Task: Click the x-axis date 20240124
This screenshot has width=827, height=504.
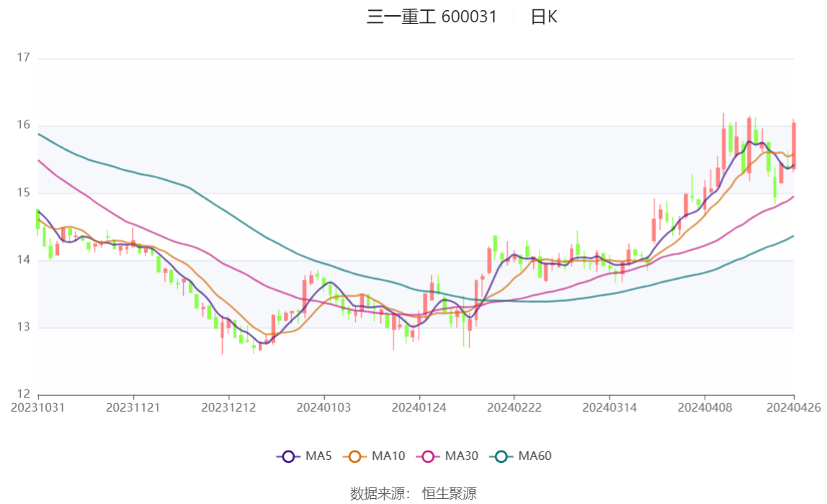Action: click(x=419, y=408)
